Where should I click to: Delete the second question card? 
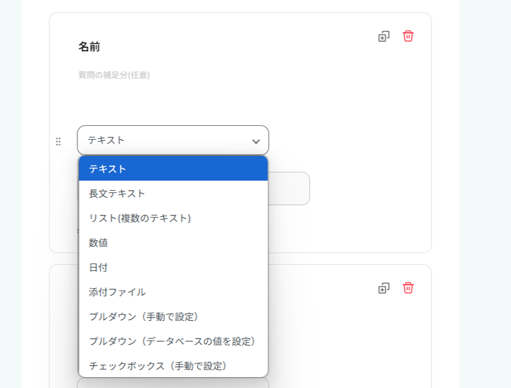click(x=408, y=288)
